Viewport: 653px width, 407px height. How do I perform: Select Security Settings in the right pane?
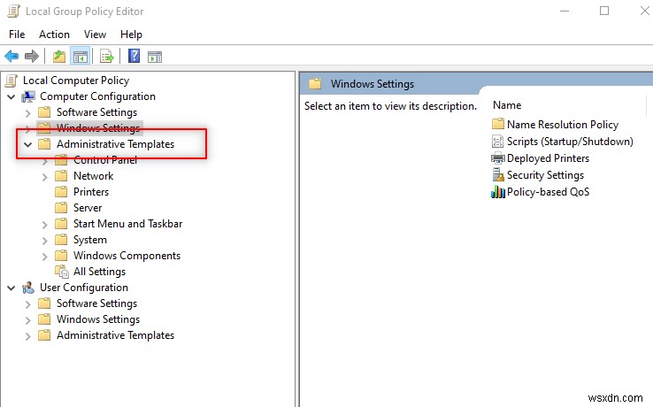coord(545,175)
